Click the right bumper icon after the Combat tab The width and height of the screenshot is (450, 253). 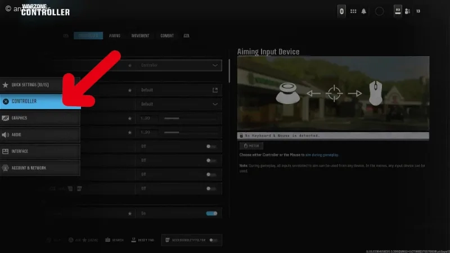186,36
